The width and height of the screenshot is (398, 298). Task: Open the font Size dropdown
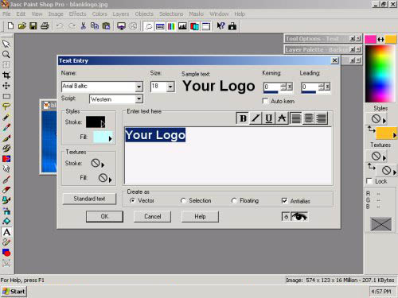point(170,87)
